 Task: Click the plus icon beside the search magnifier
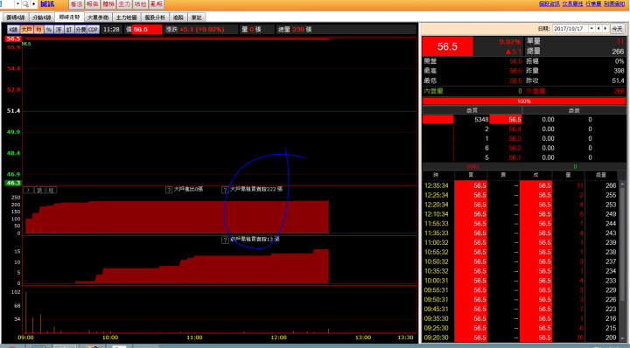34,4
